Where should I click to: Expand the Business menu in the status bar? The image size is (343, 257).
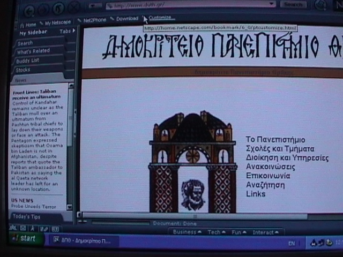pyautogui.click(x=187, y=232)
